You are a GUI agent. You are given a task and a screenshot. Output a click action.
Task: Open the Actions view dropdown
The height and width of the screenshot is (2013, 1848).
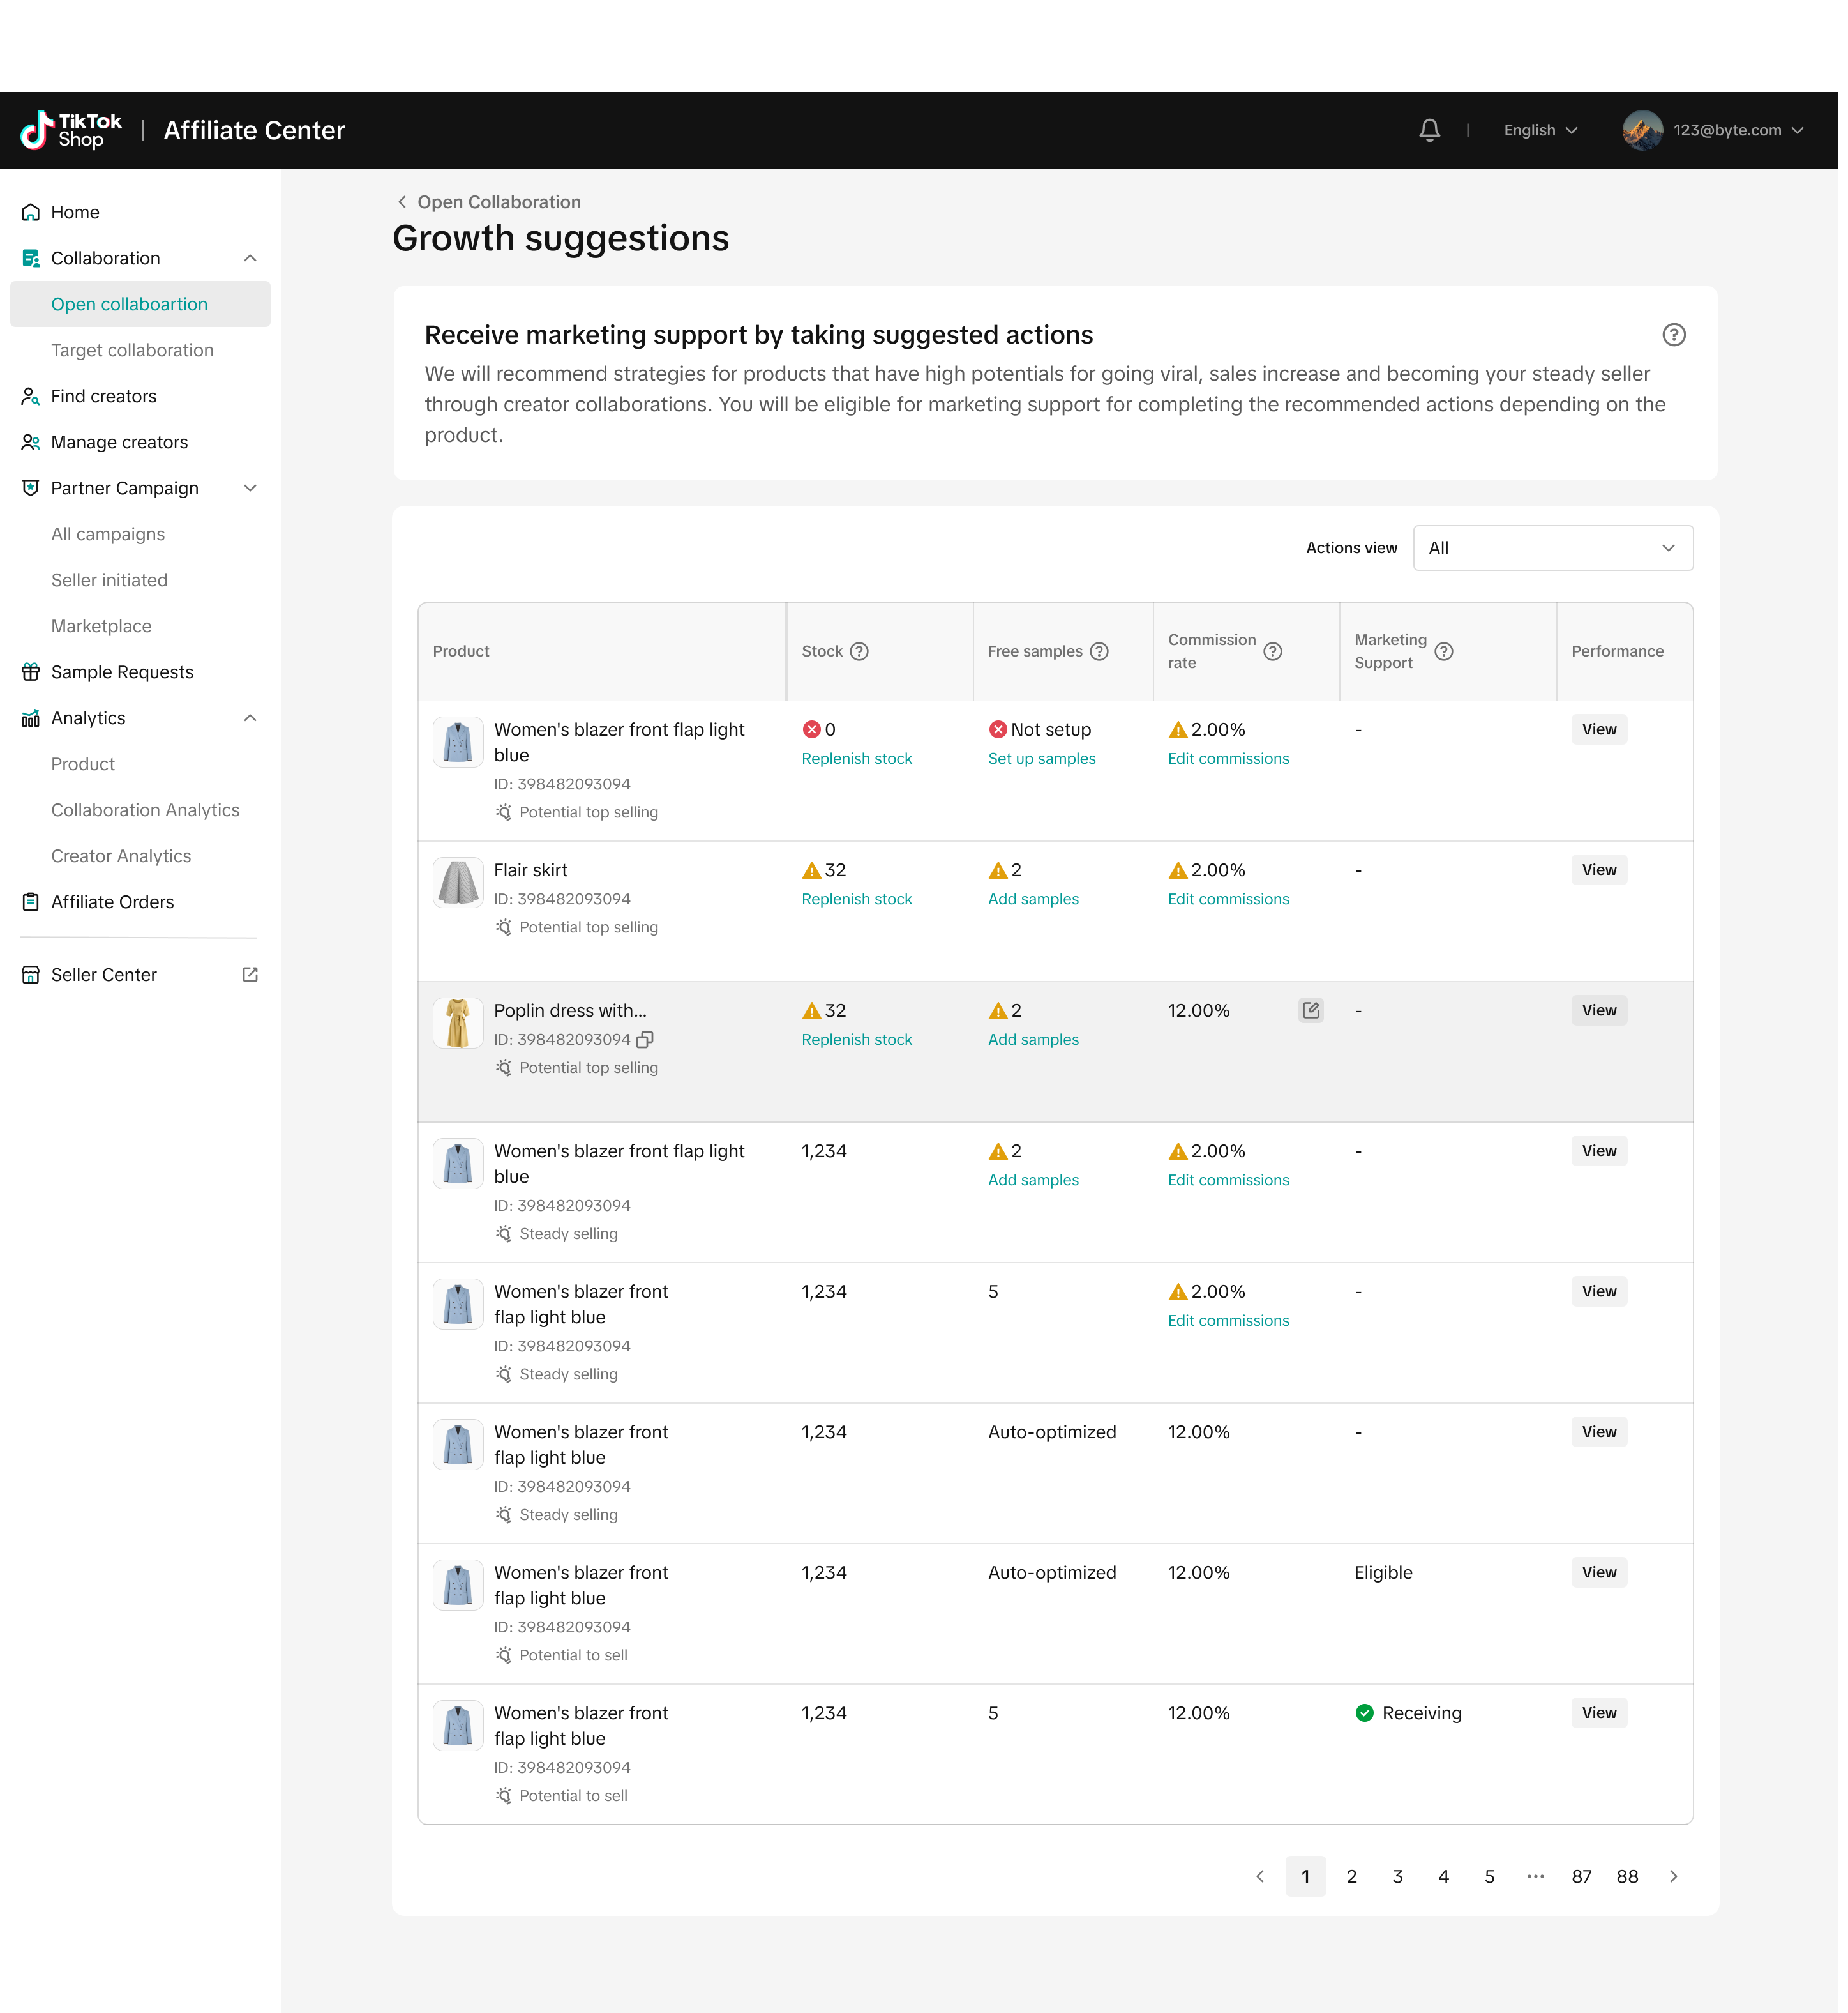(x=1552, y=548)
